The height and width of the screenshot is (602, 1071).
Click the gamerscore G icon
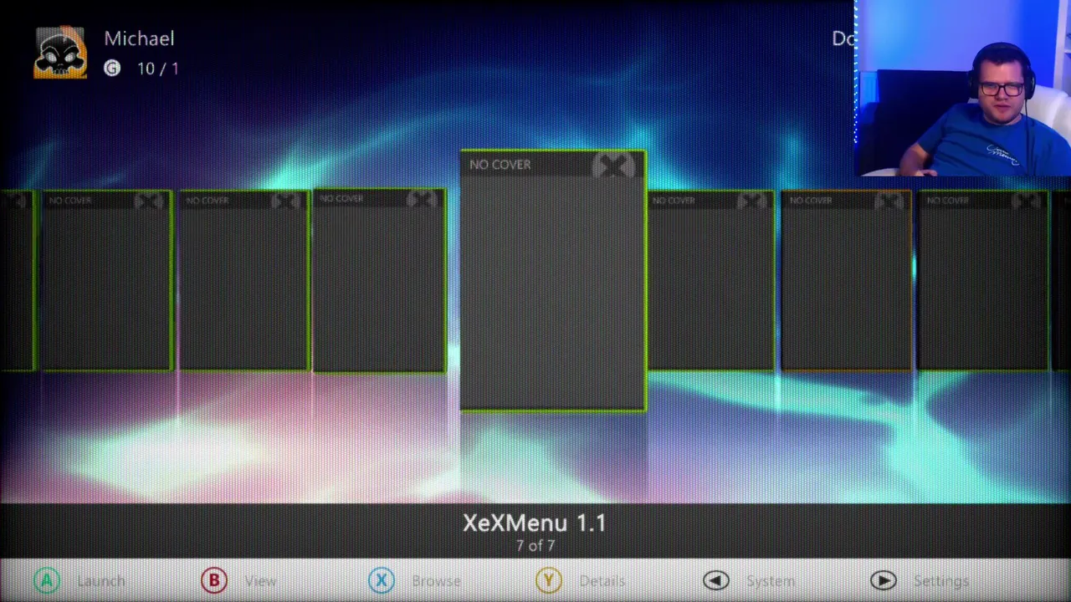coord(112,69)
